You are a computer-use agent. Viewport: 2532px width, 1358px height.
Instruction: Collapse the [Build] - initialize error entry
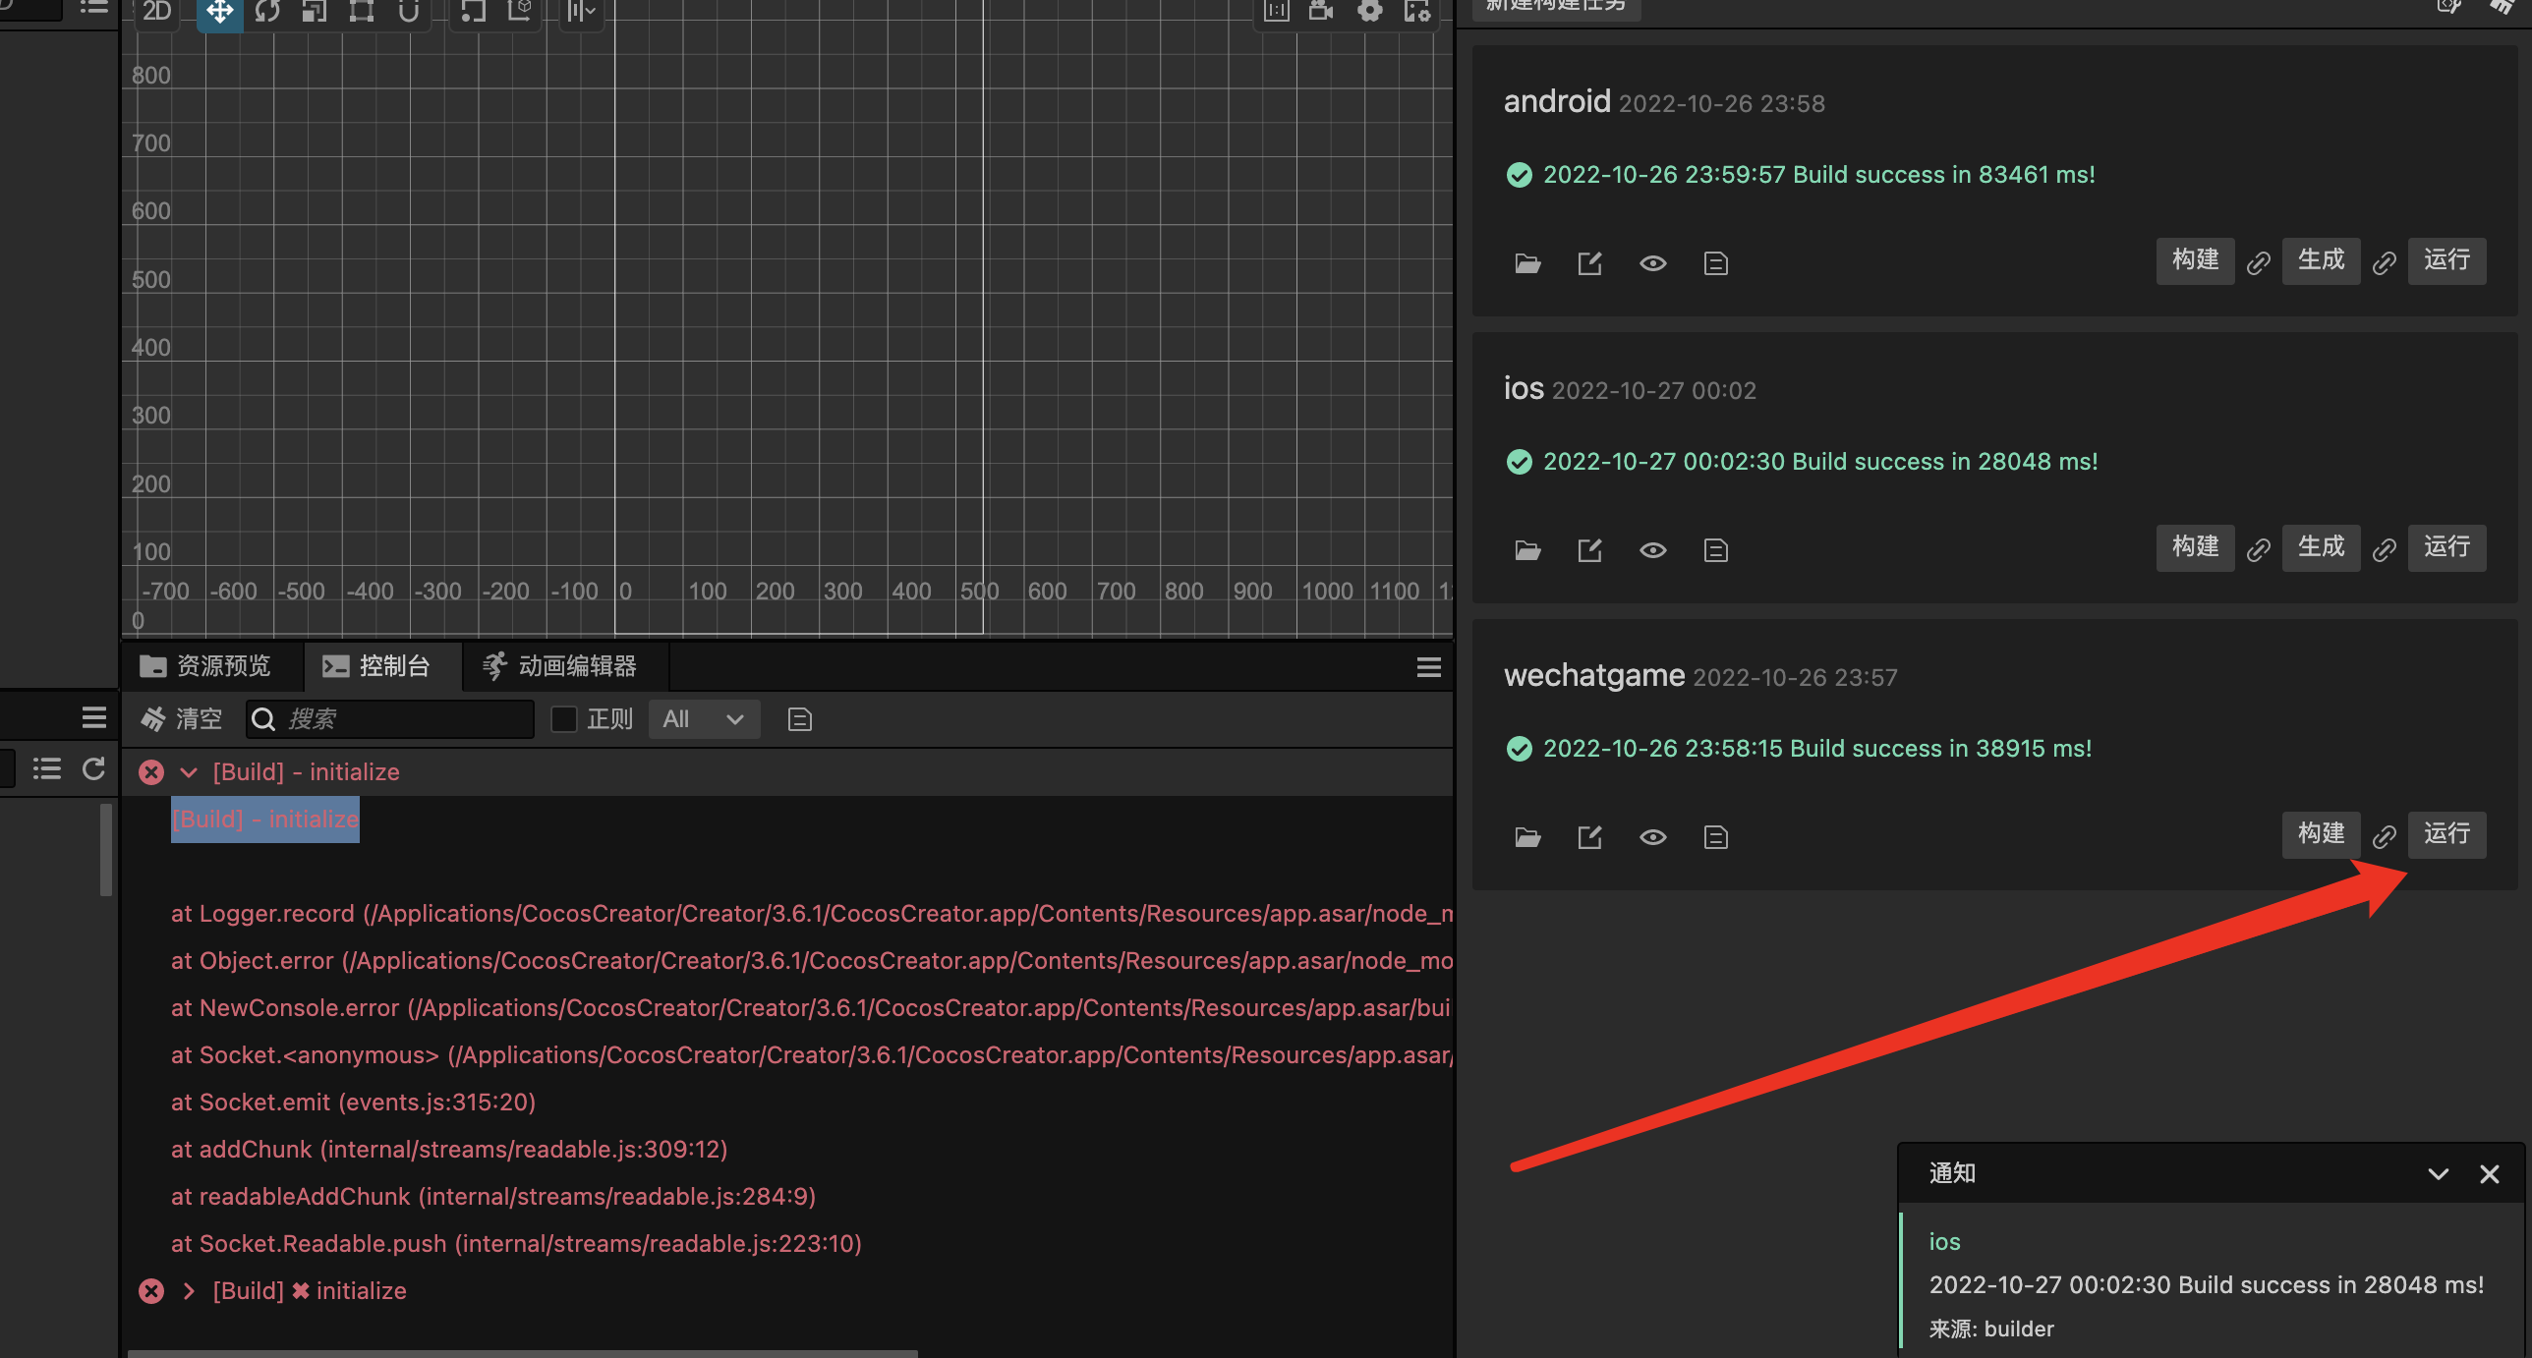point(189,772)
